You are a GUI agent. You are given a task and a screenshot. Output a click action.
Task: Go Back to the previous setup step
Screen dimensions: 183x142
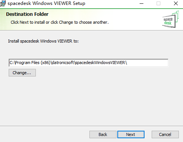tap(103, 134)
